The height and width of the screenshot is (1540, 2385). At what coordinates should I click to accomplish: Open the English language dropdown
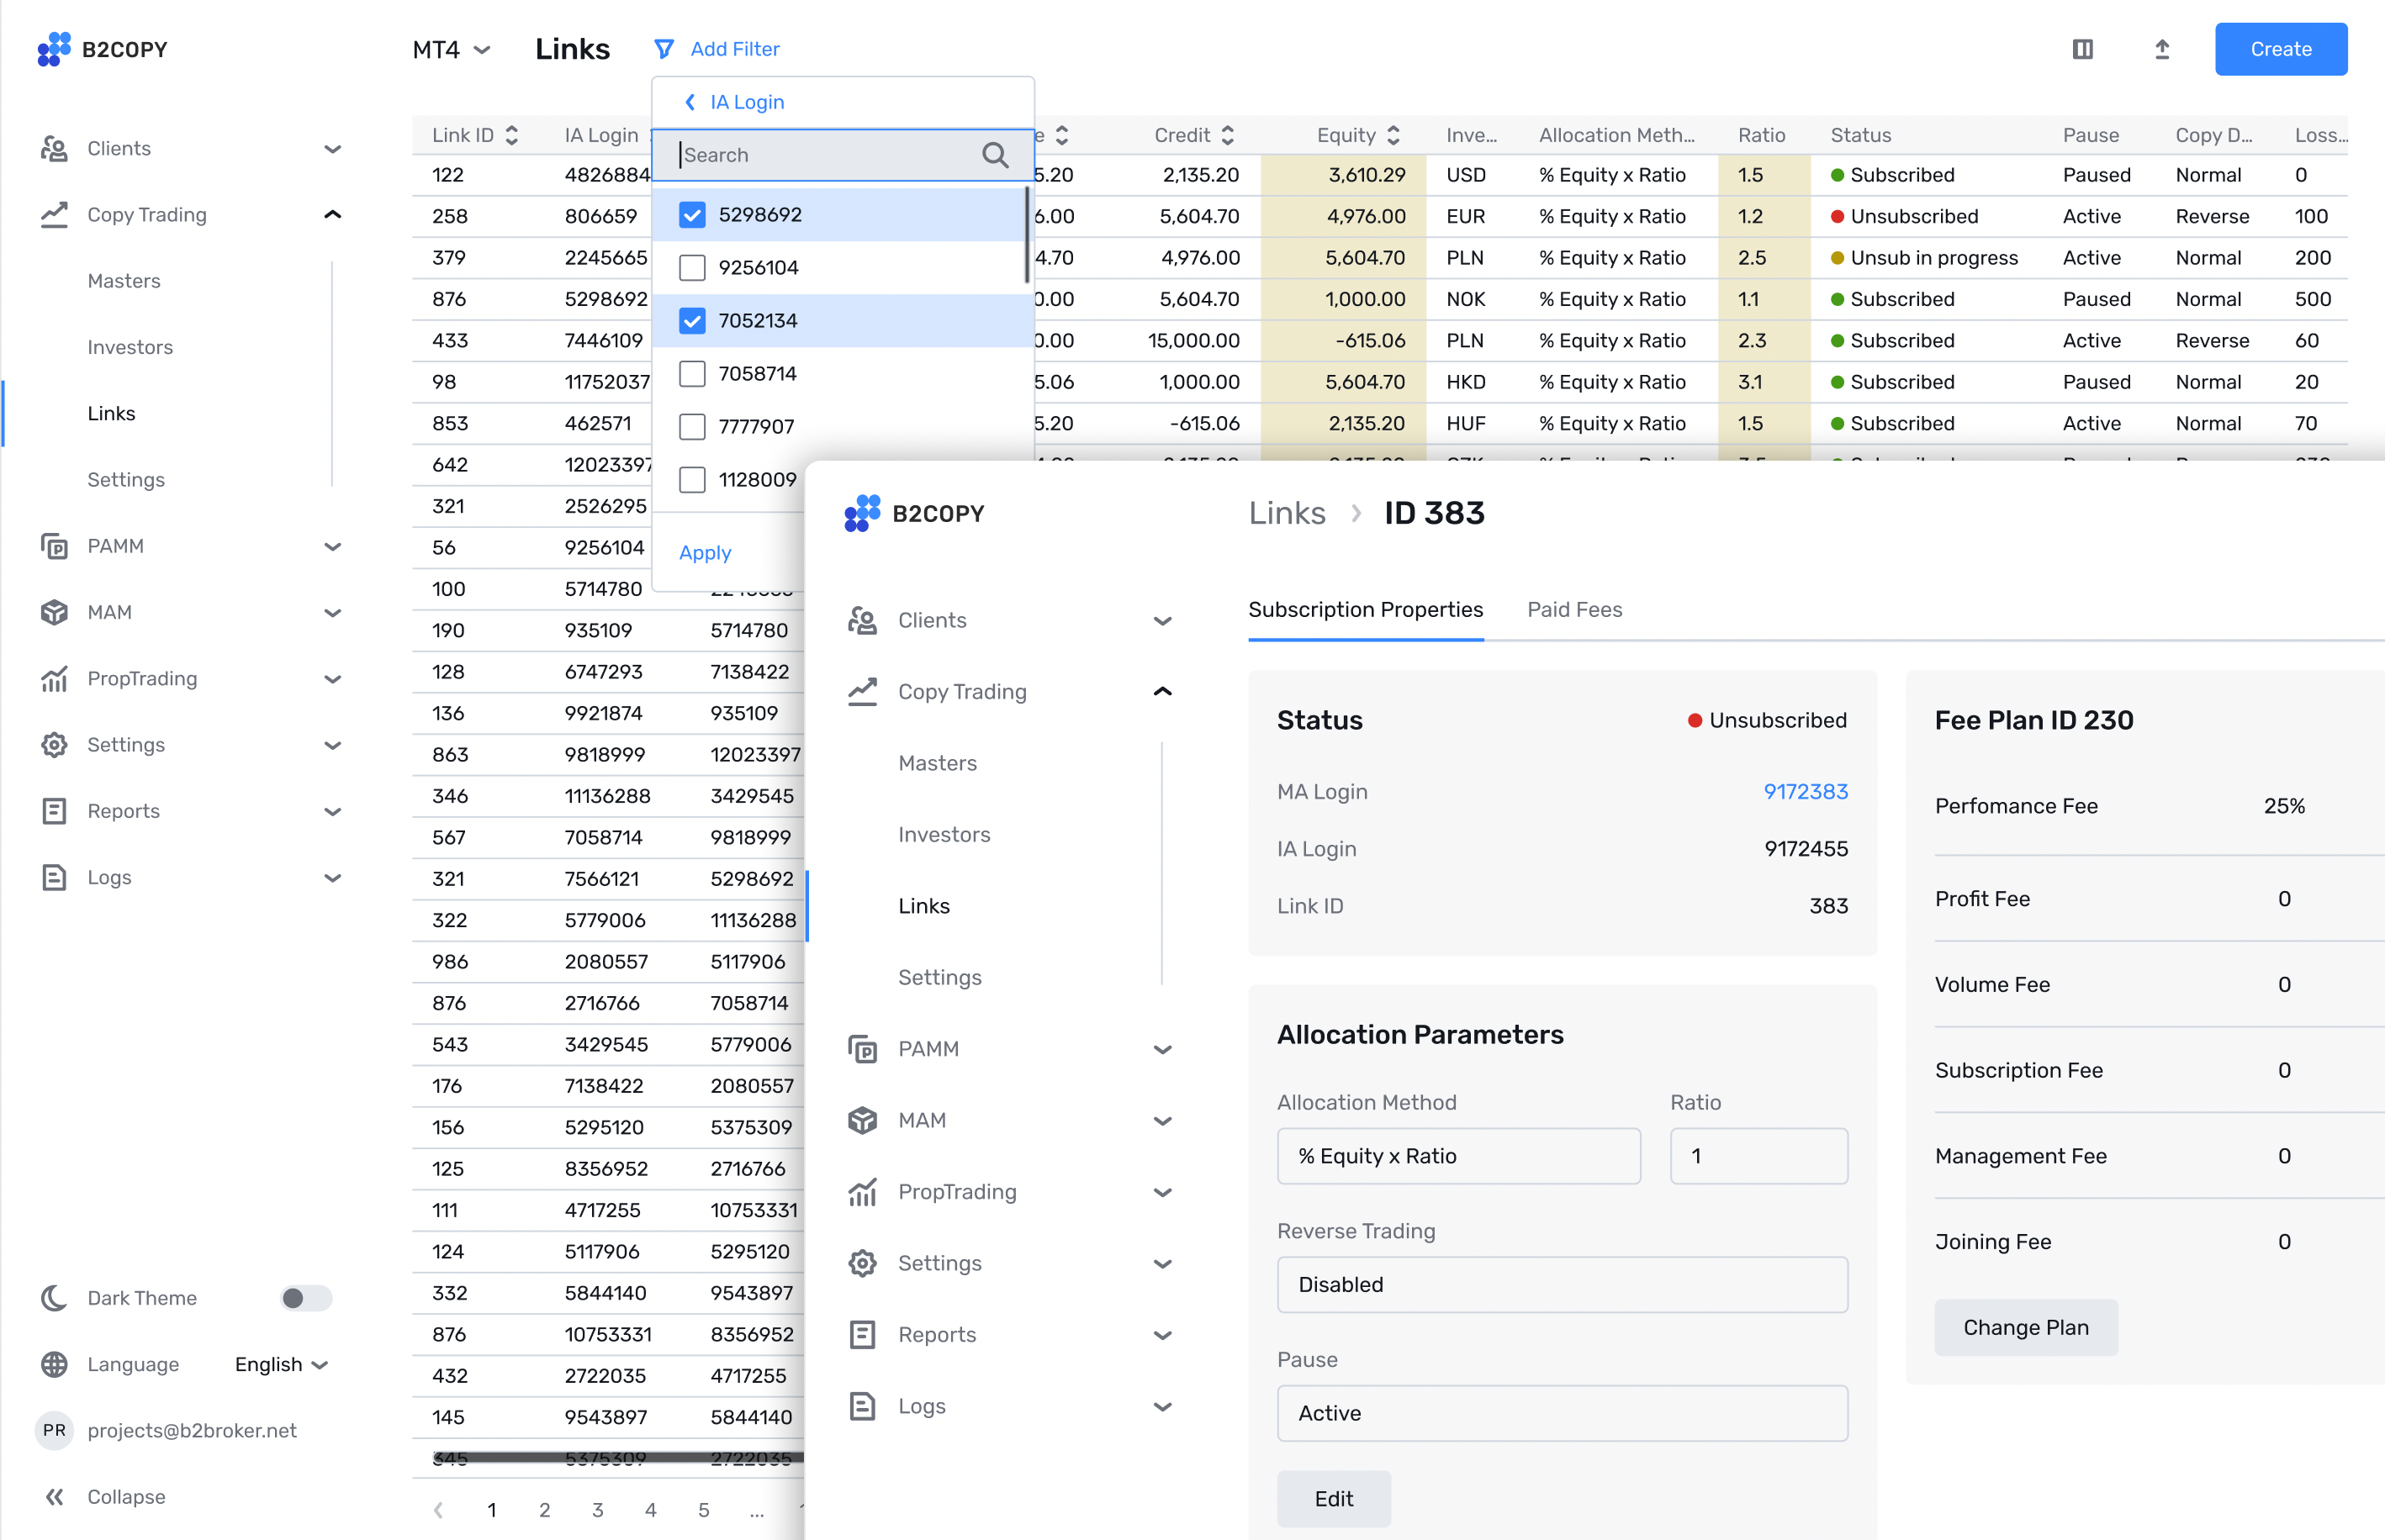pos(281,1364)
